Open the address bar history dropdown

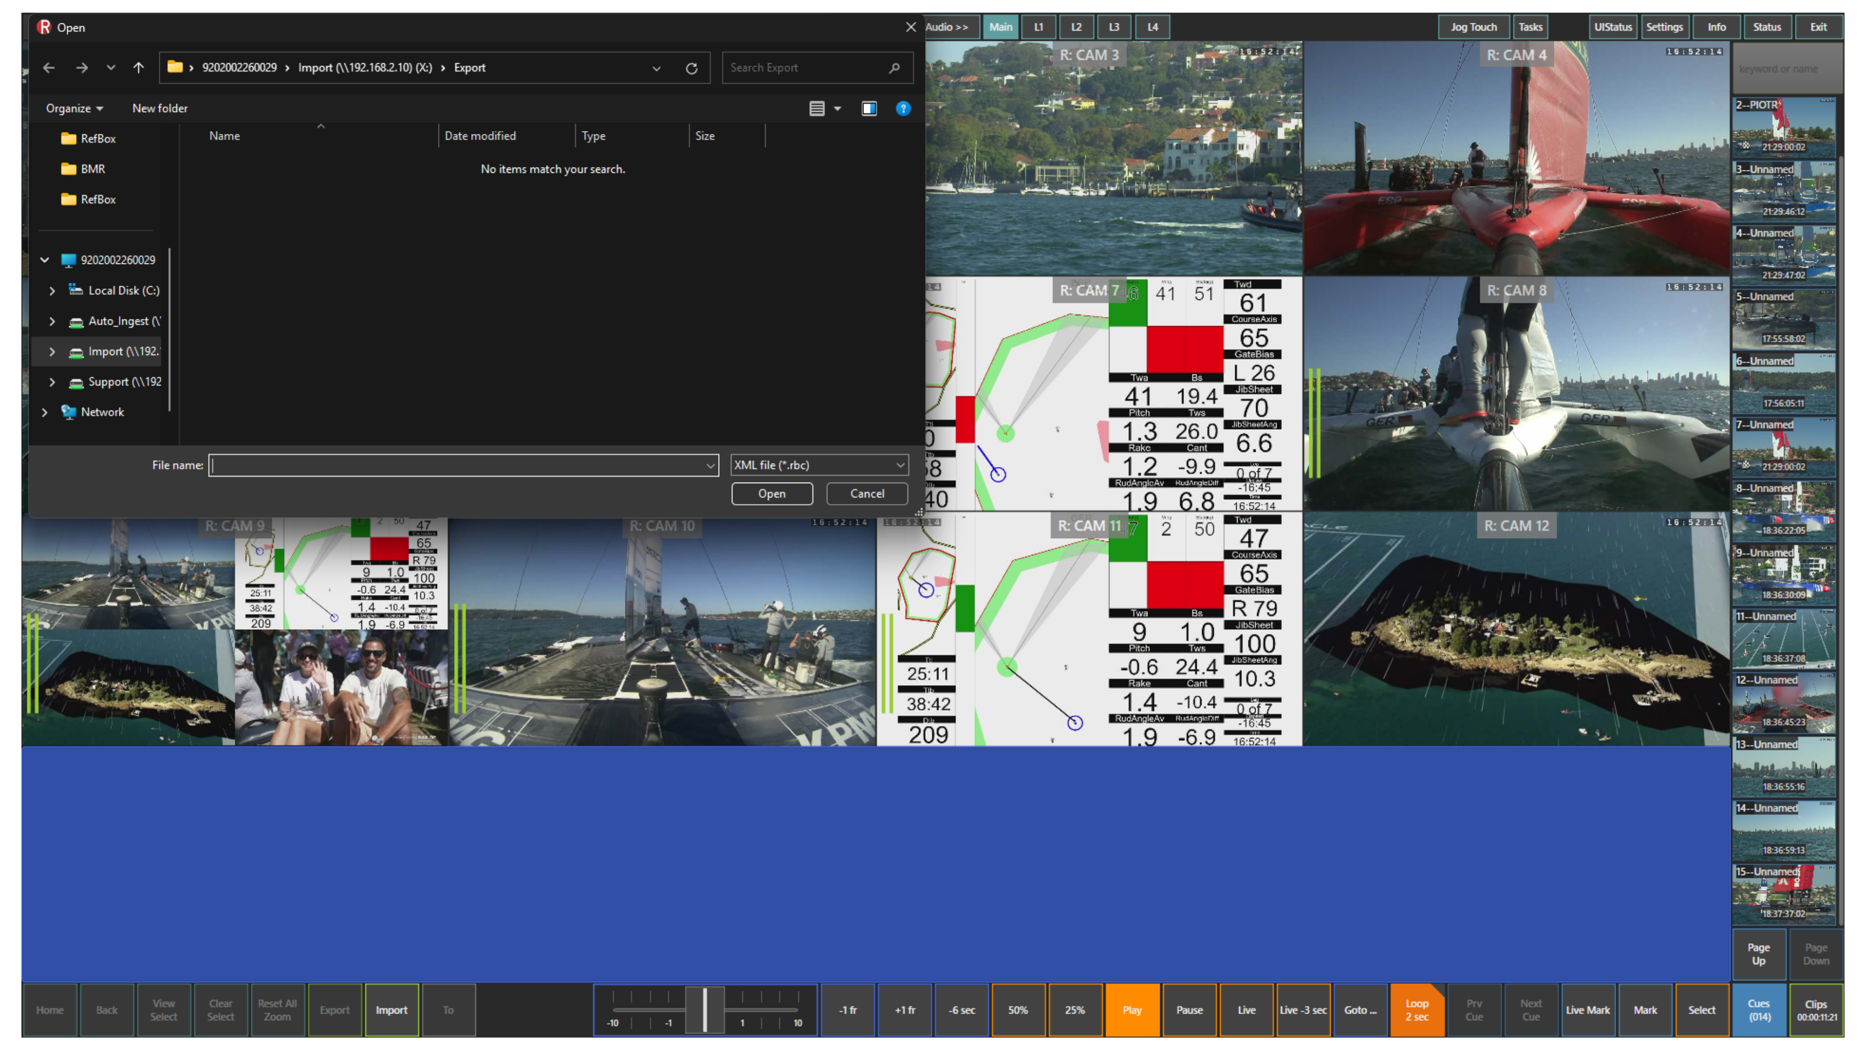pyautogui.click(x=657, y=68)
